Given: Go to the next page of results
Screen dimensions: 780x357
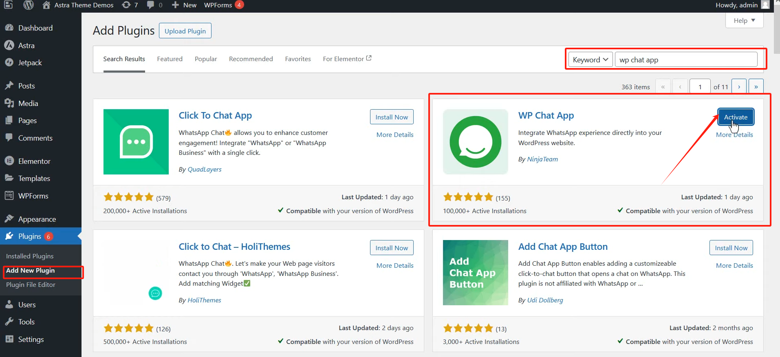Looking at the screenshot, I should click(x=739, y=87).
